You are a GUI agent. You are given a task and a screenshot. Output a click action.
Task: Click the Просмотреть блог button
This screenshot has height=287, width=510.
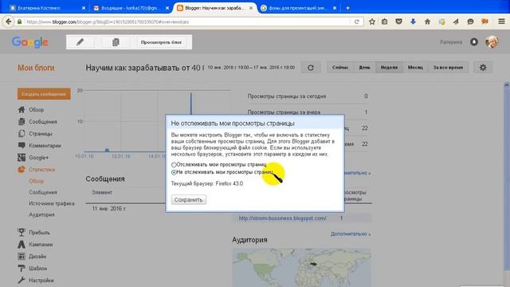(161, 42)
